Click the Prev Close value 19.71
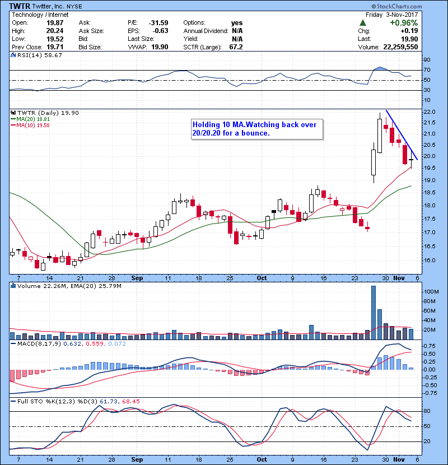Viewport: 448px width, 465px height. pos(55,47)
